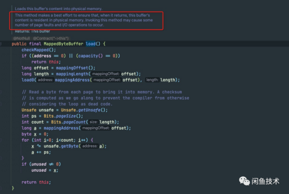Image resolution: width=289 pixels, height=194 pixels.
Task: Click the comment line starting "is computed as we go along"
Action: [x=106, y=98]
